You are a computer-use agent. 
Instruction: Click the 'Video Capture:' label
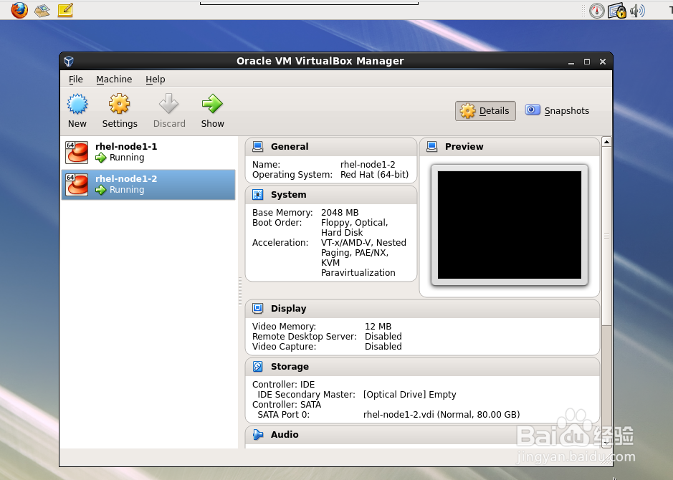(284, 347)
